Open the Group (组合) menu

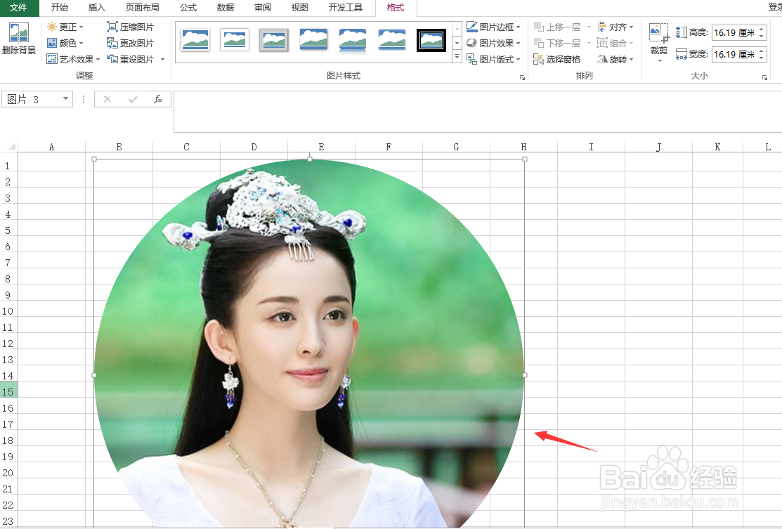pos(615,43)
